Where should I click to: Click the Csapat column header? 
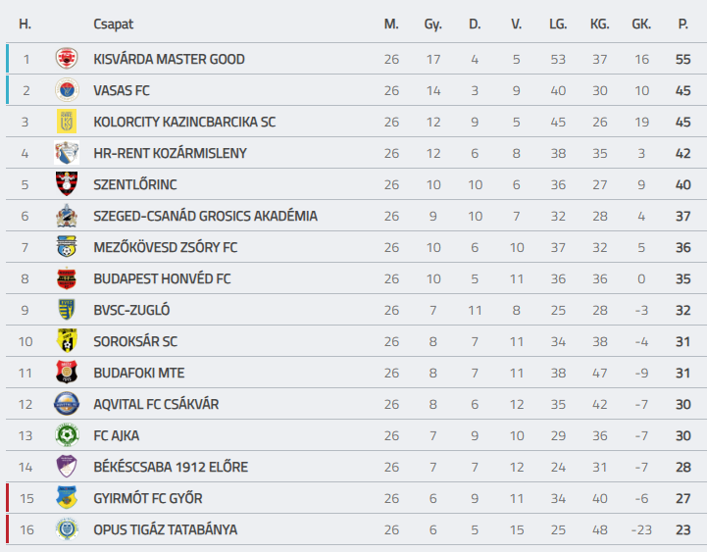(x=113, y=25)
